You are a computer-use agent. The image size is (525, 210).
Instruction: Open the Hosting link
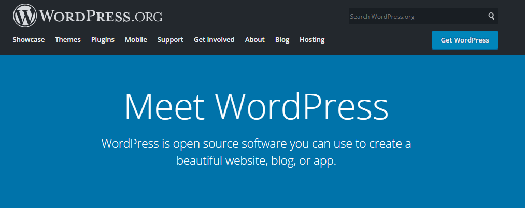[x=312, y=39]
